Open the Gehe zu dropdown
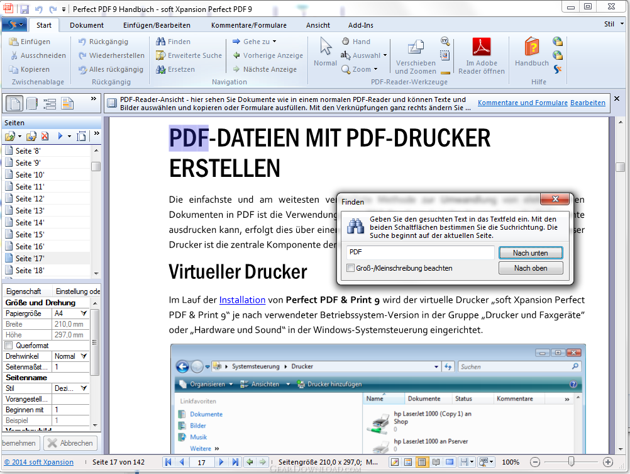The height and width of the screenshot is (474, 630). click(x=274, y=42)
